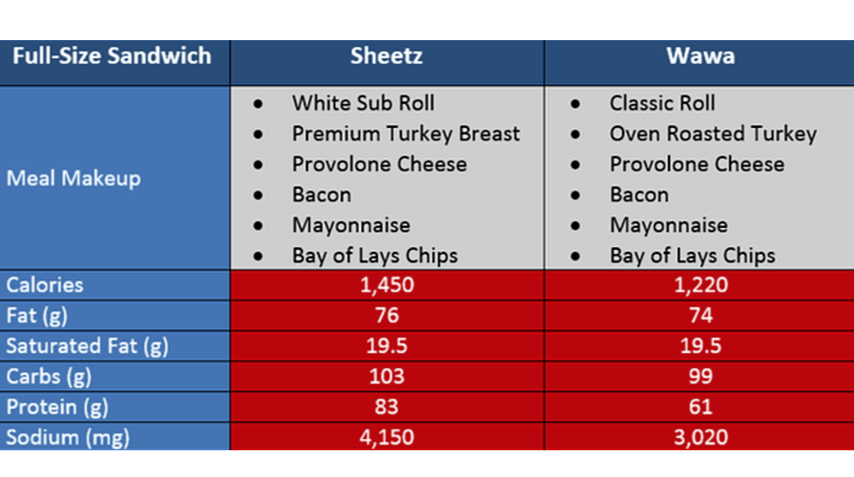The width and height of the screenshot is (854, 477).
Task: Select the Wawa column header
Action: tap(699, 55)
